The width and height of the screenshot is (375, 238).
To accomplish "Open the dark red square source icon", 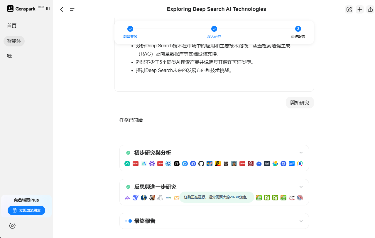I will pos(251,164).
